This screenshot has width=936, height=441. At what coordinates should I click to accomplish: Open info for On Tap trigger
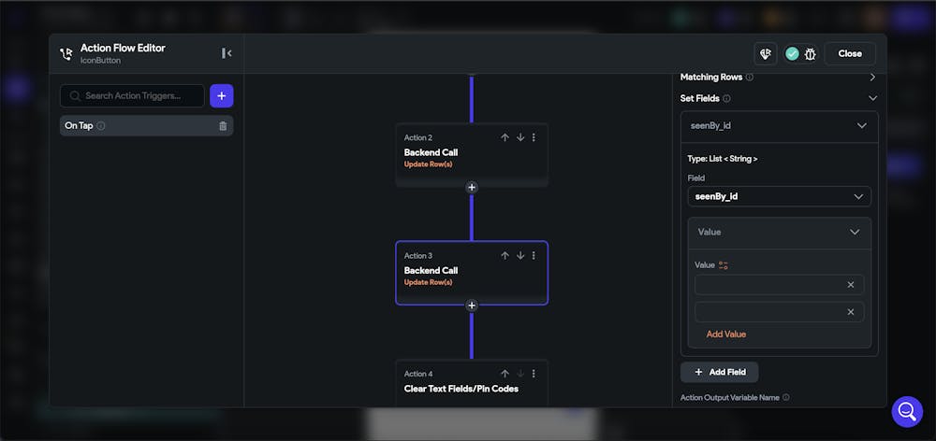101,126
